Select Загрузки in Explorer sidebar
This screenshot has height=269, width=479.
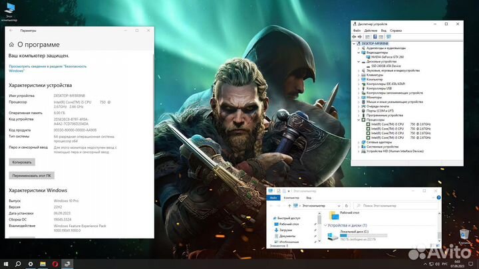[283, 230]
